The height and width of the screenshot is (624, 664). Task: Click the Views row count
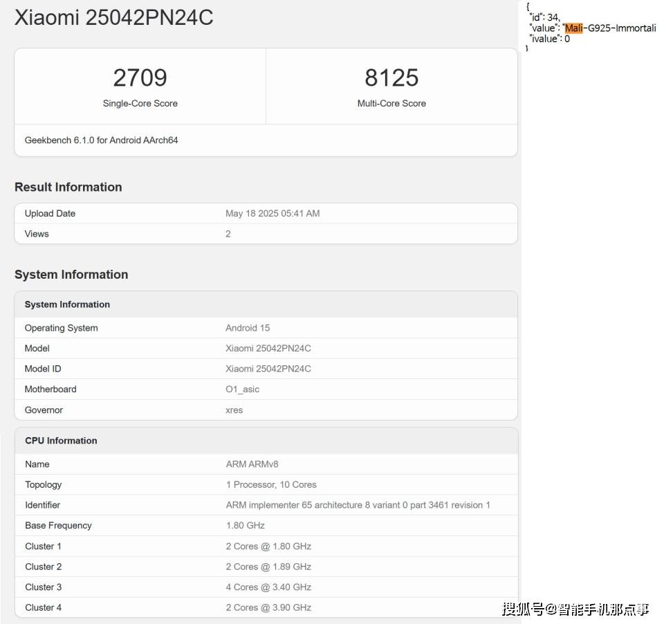228,234
